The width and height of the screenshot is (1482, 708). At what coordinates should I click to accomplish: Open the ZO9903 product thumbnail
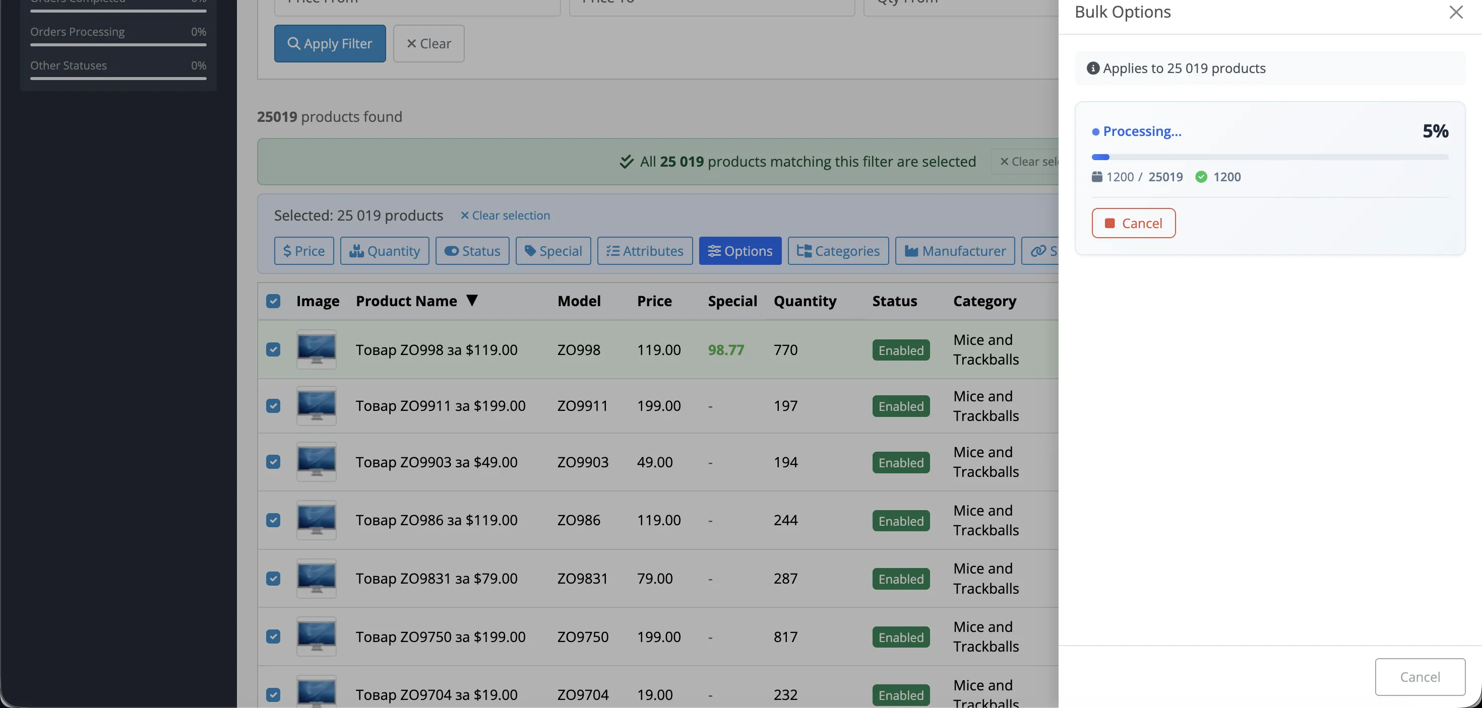pyautogui.click(x=317, y=462)
